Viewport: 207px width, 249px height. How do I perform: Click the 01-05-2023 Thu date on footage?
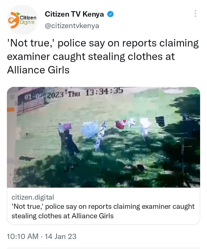pyautogui.click(x=52, y=95)
